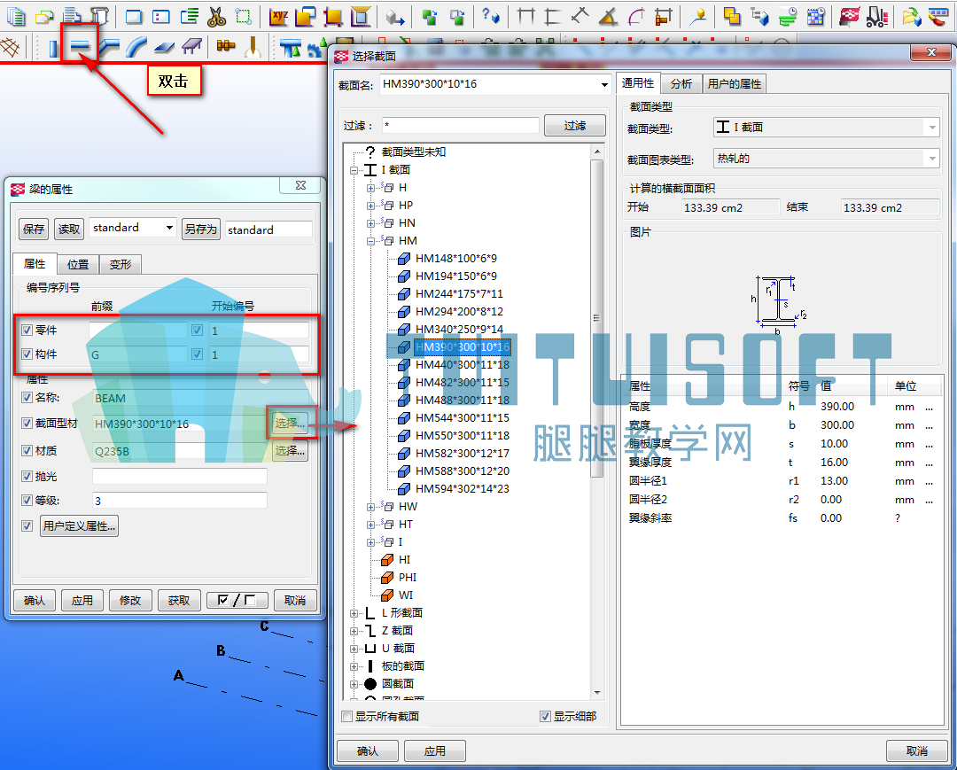
Task: Switch to the 分析 tab
Action: [x=681, y=83]
